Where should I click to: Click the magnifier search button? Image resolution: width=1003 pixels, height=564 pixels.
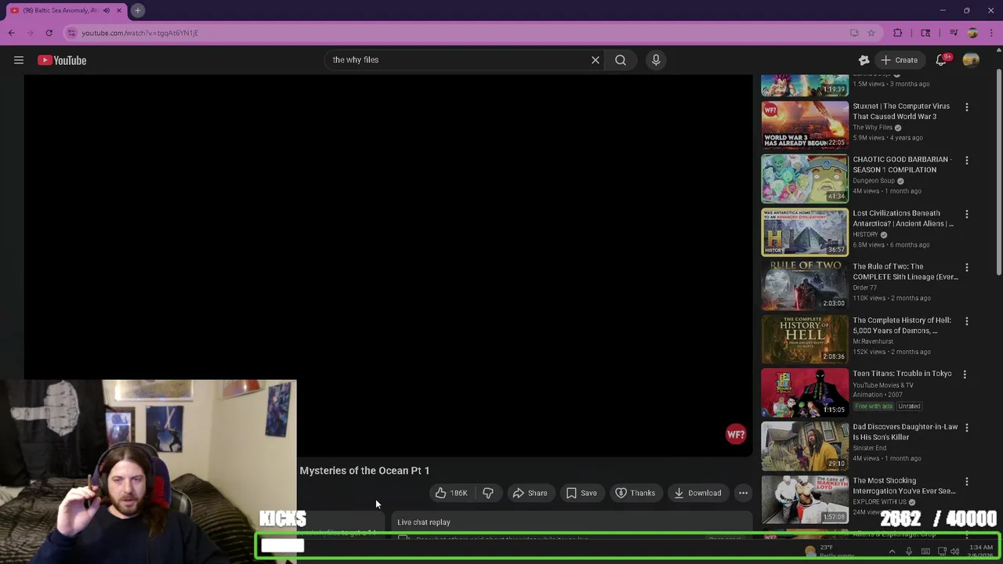621,60
